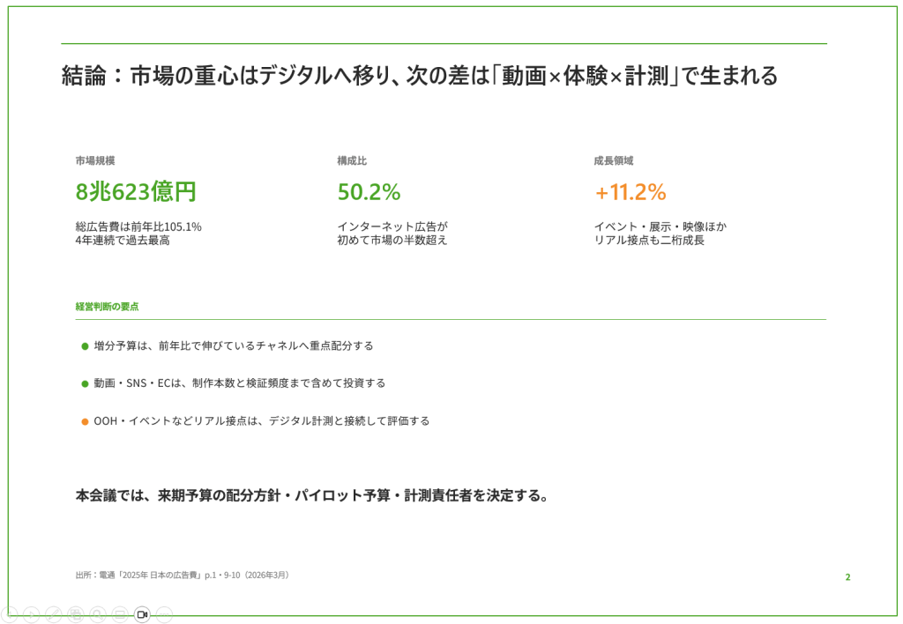Open the pen and laser pointer tools
Viewport: 903px width, 624px height.
click(54, 615)
